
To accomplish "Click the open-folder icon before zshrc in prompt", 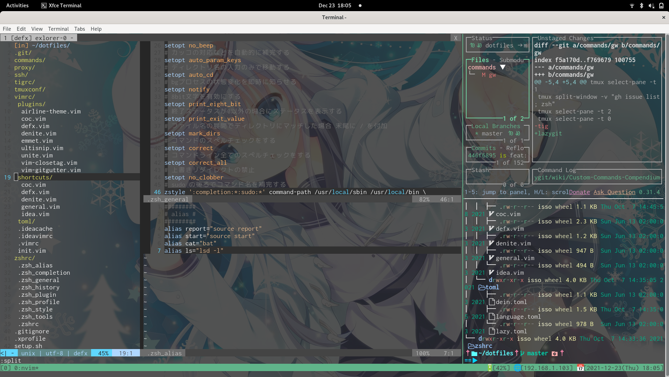I will pos(471,346).
